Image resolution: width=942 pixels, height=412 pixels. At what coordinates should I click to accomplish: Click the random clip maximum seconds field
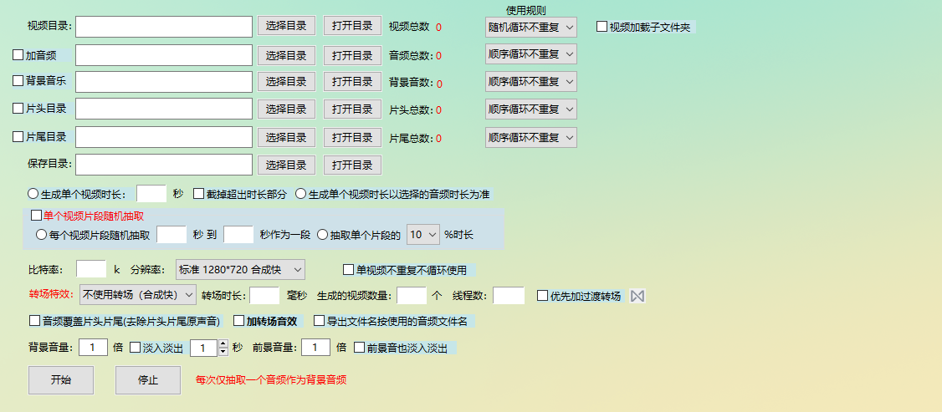238,234
